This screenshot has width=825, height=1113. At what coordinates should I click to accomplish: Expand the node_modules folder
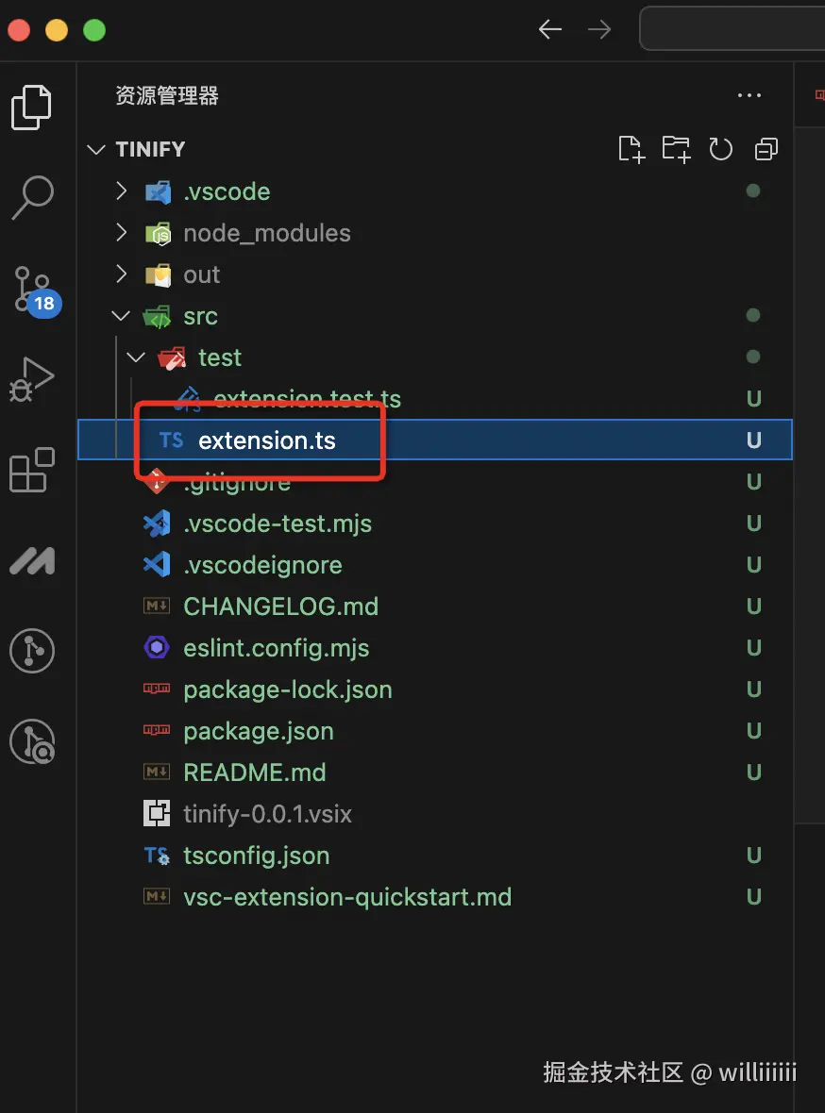121,233
